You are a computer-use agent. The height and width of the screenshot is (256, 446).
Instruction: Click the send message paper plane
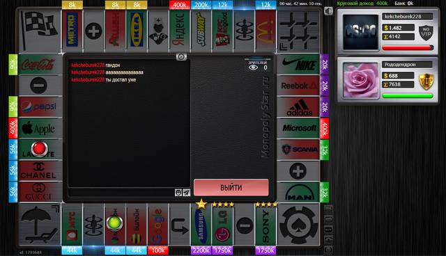[x=186, y=193]
